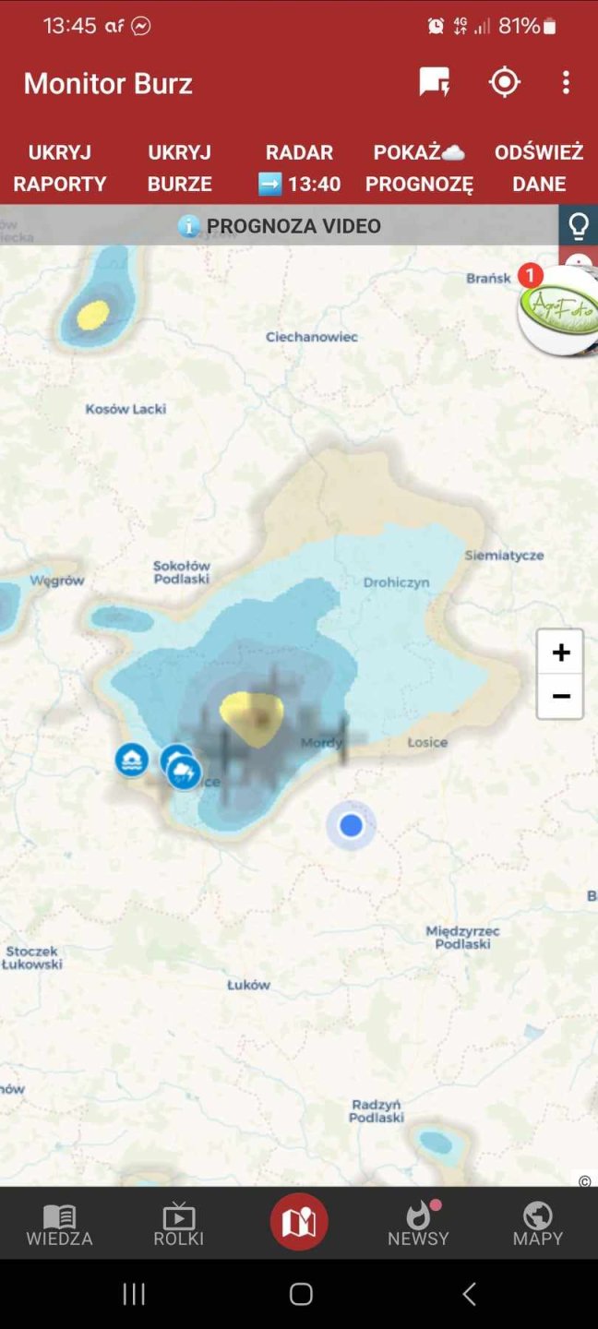Select the RADAR 13:40 option
Screen dimensions: 598x1329
coord(299,167)
